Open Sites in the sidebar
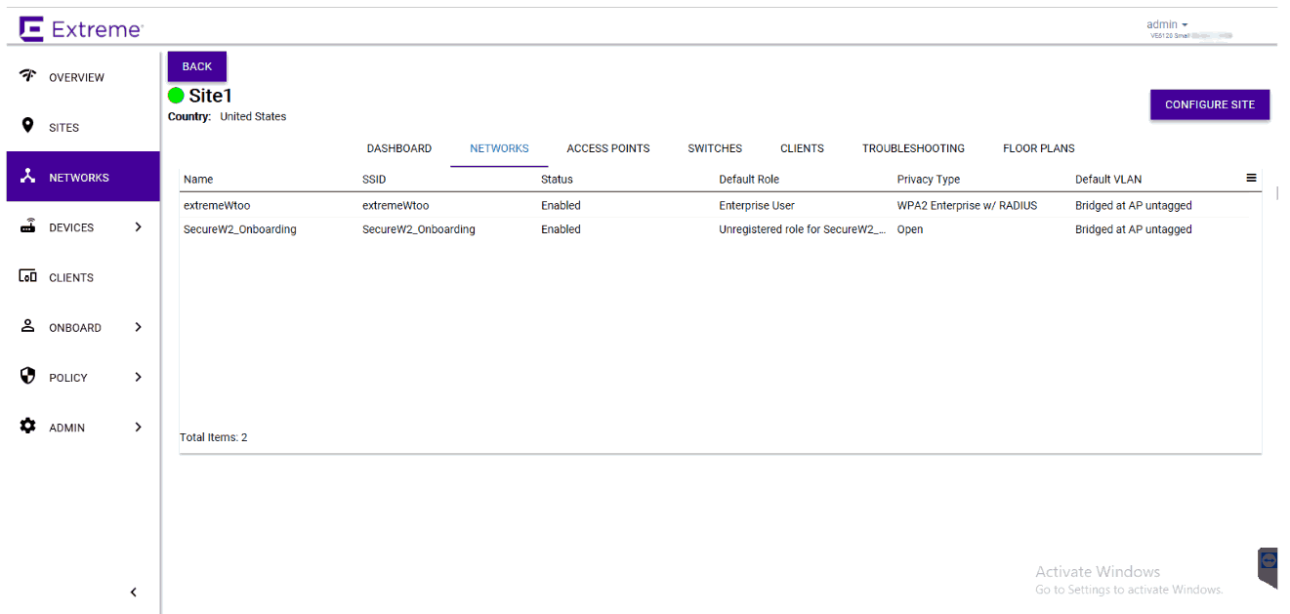 [x=64, y=128]
